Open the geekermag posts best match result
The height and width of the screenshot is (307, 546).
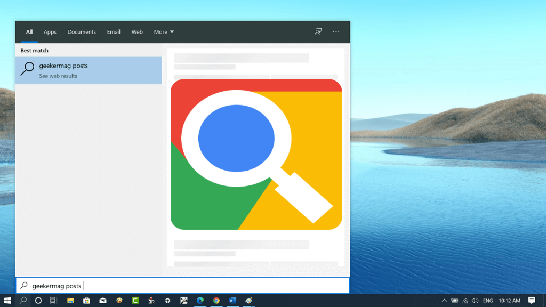[89, 70]
